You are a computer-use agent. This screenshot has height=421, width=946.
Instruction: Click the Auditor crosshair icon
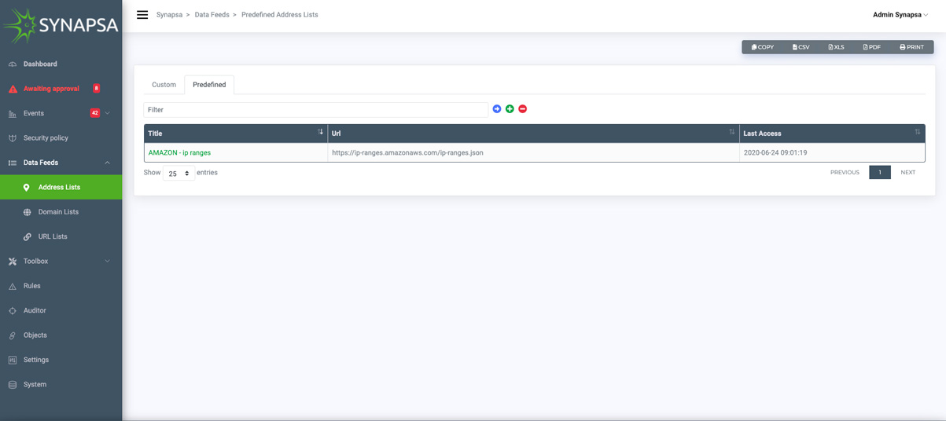[x=13, y=311]
